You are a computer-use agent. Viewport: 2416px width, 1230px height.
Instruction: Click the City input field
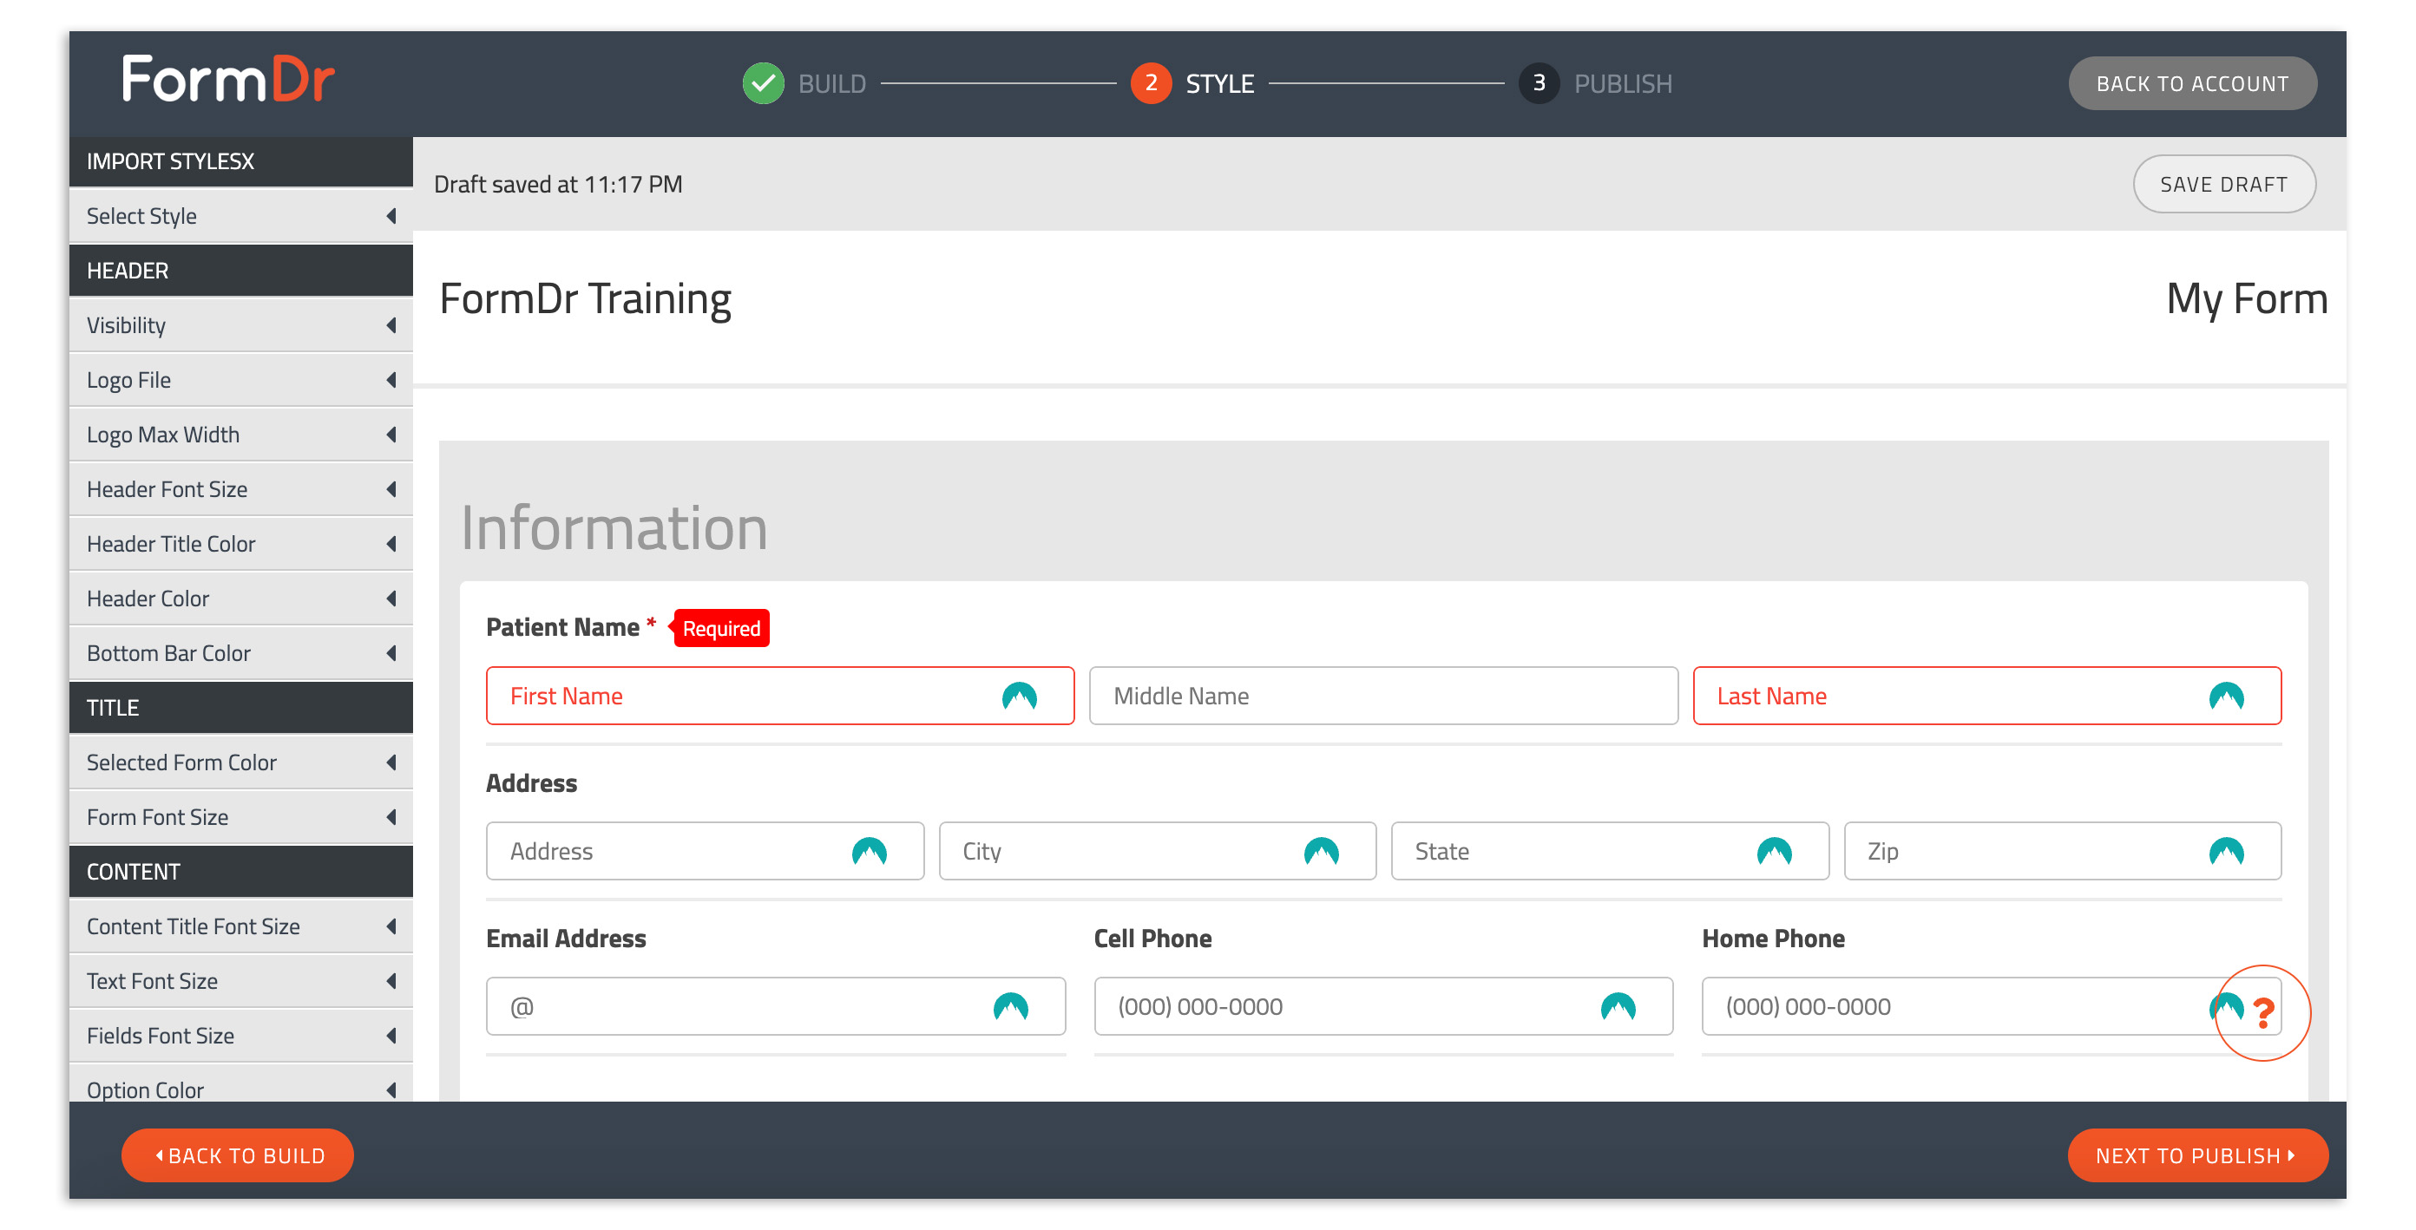(1158, 851)
